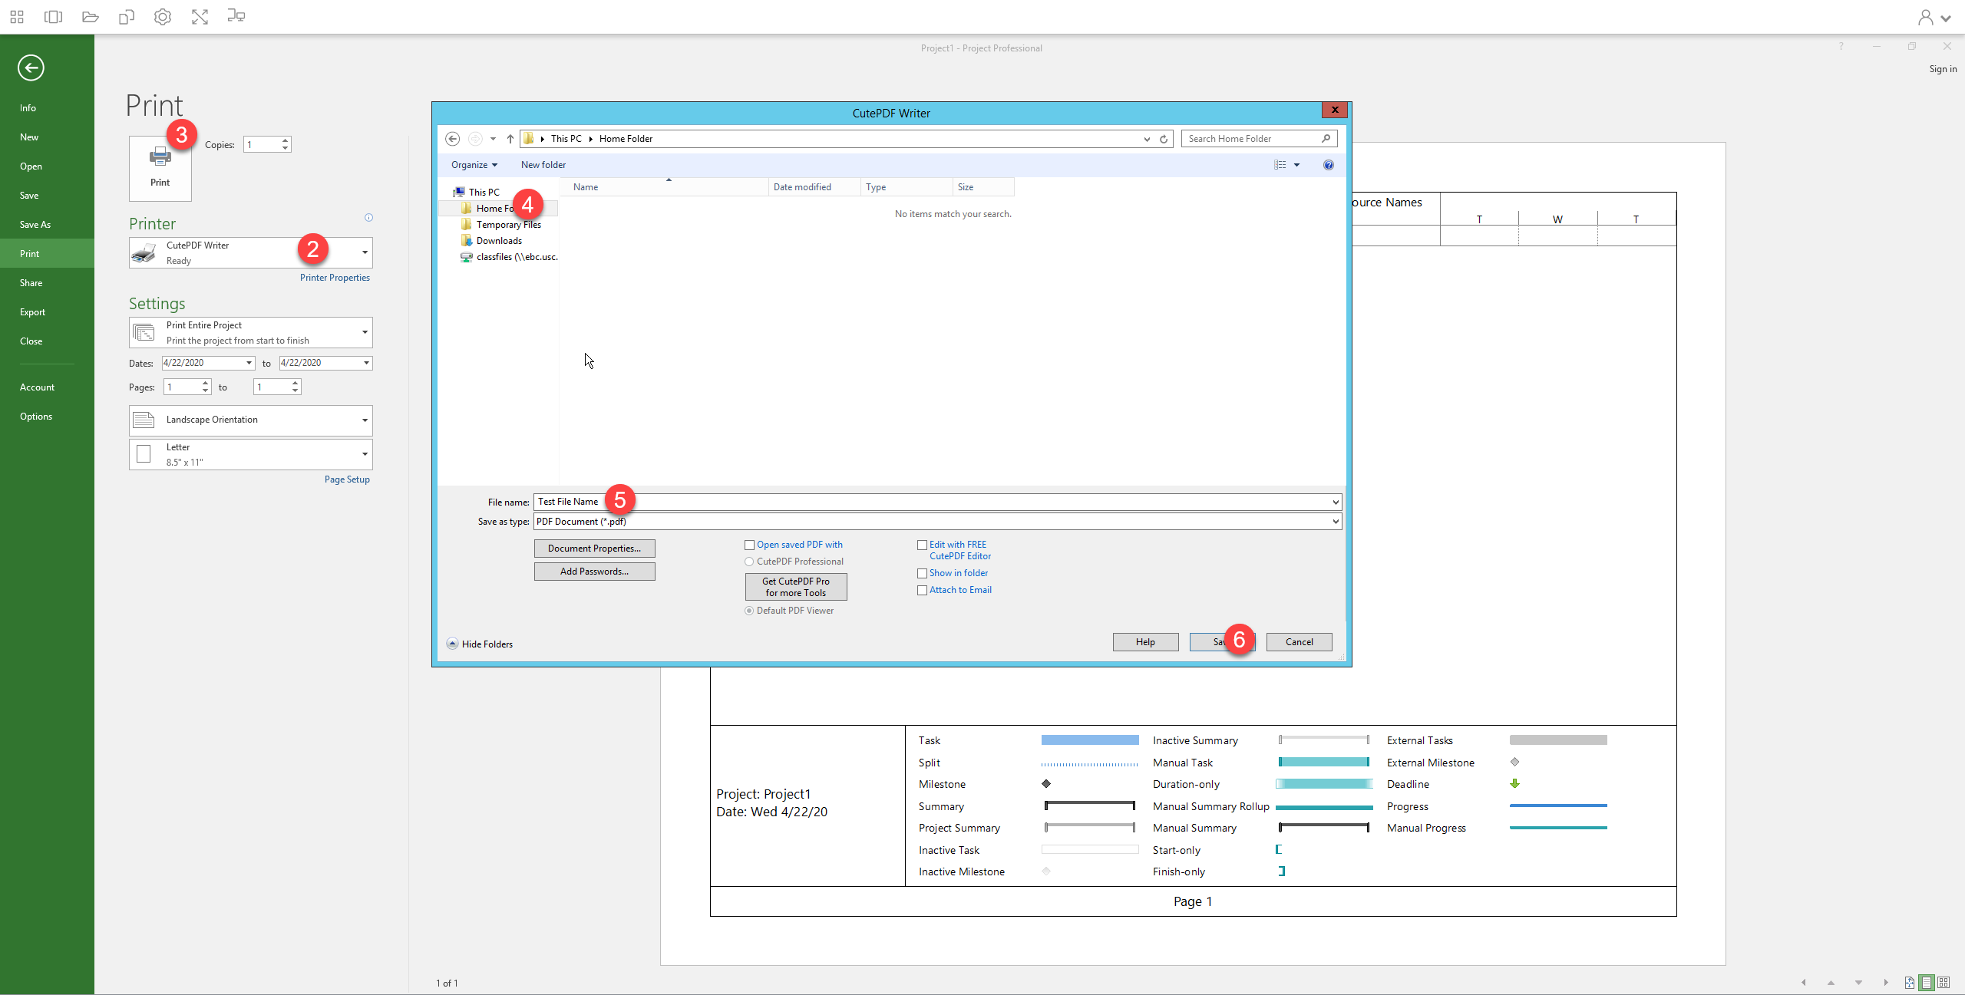
Task: Select Downloads folder in tree
Action: coord(498,241)
